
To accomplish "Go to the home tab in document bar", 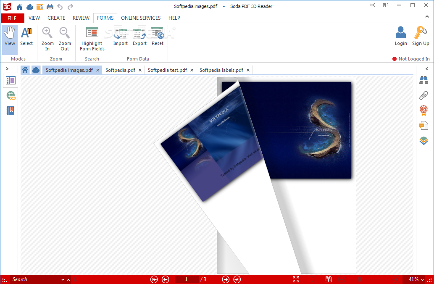I will coord(25,70).
